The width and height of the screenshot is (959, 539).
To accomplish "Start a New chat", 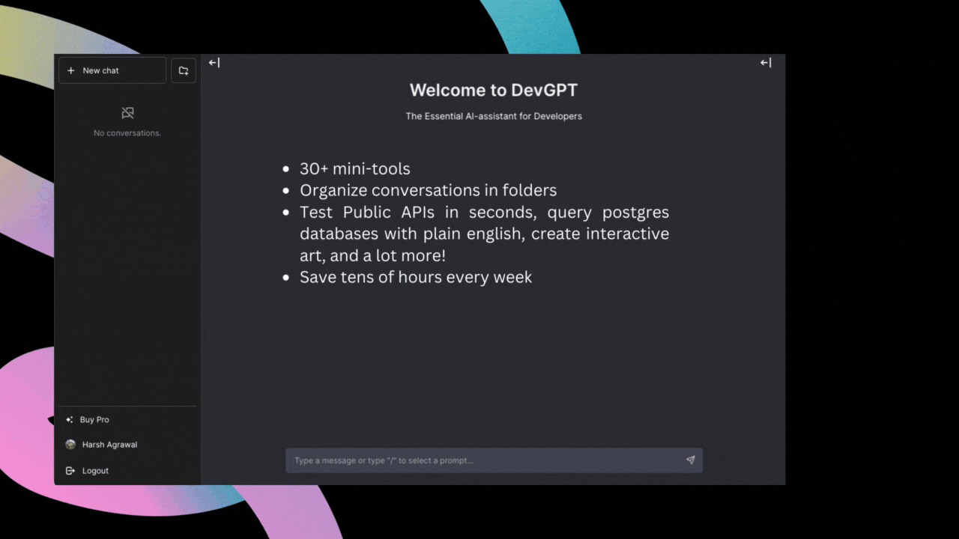I will [x=112, y=70].
